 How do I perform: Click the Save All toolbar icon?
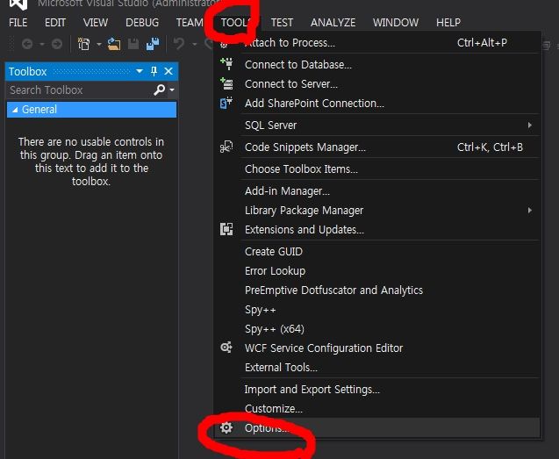tap(153, 44)
